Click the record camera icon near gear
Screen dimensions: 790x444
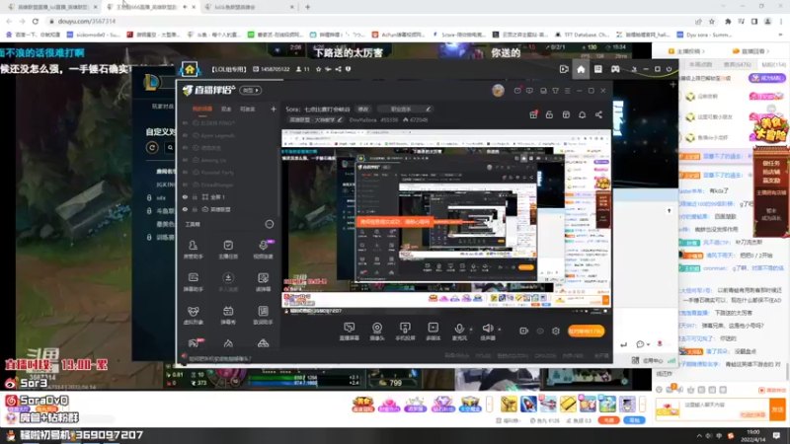coord(524,332)
